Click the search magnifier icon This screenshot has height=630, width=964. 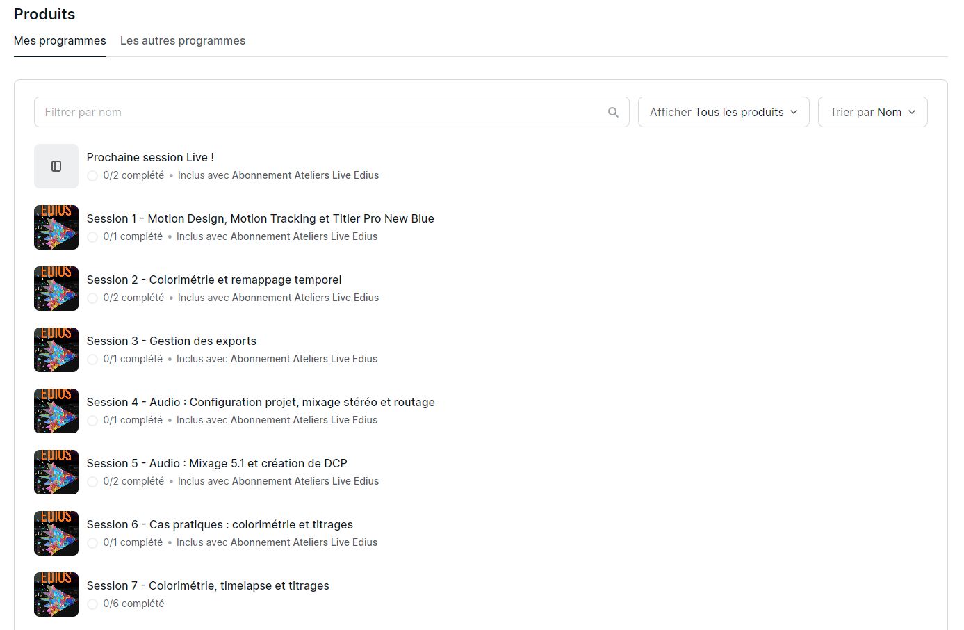click(613, 112)
